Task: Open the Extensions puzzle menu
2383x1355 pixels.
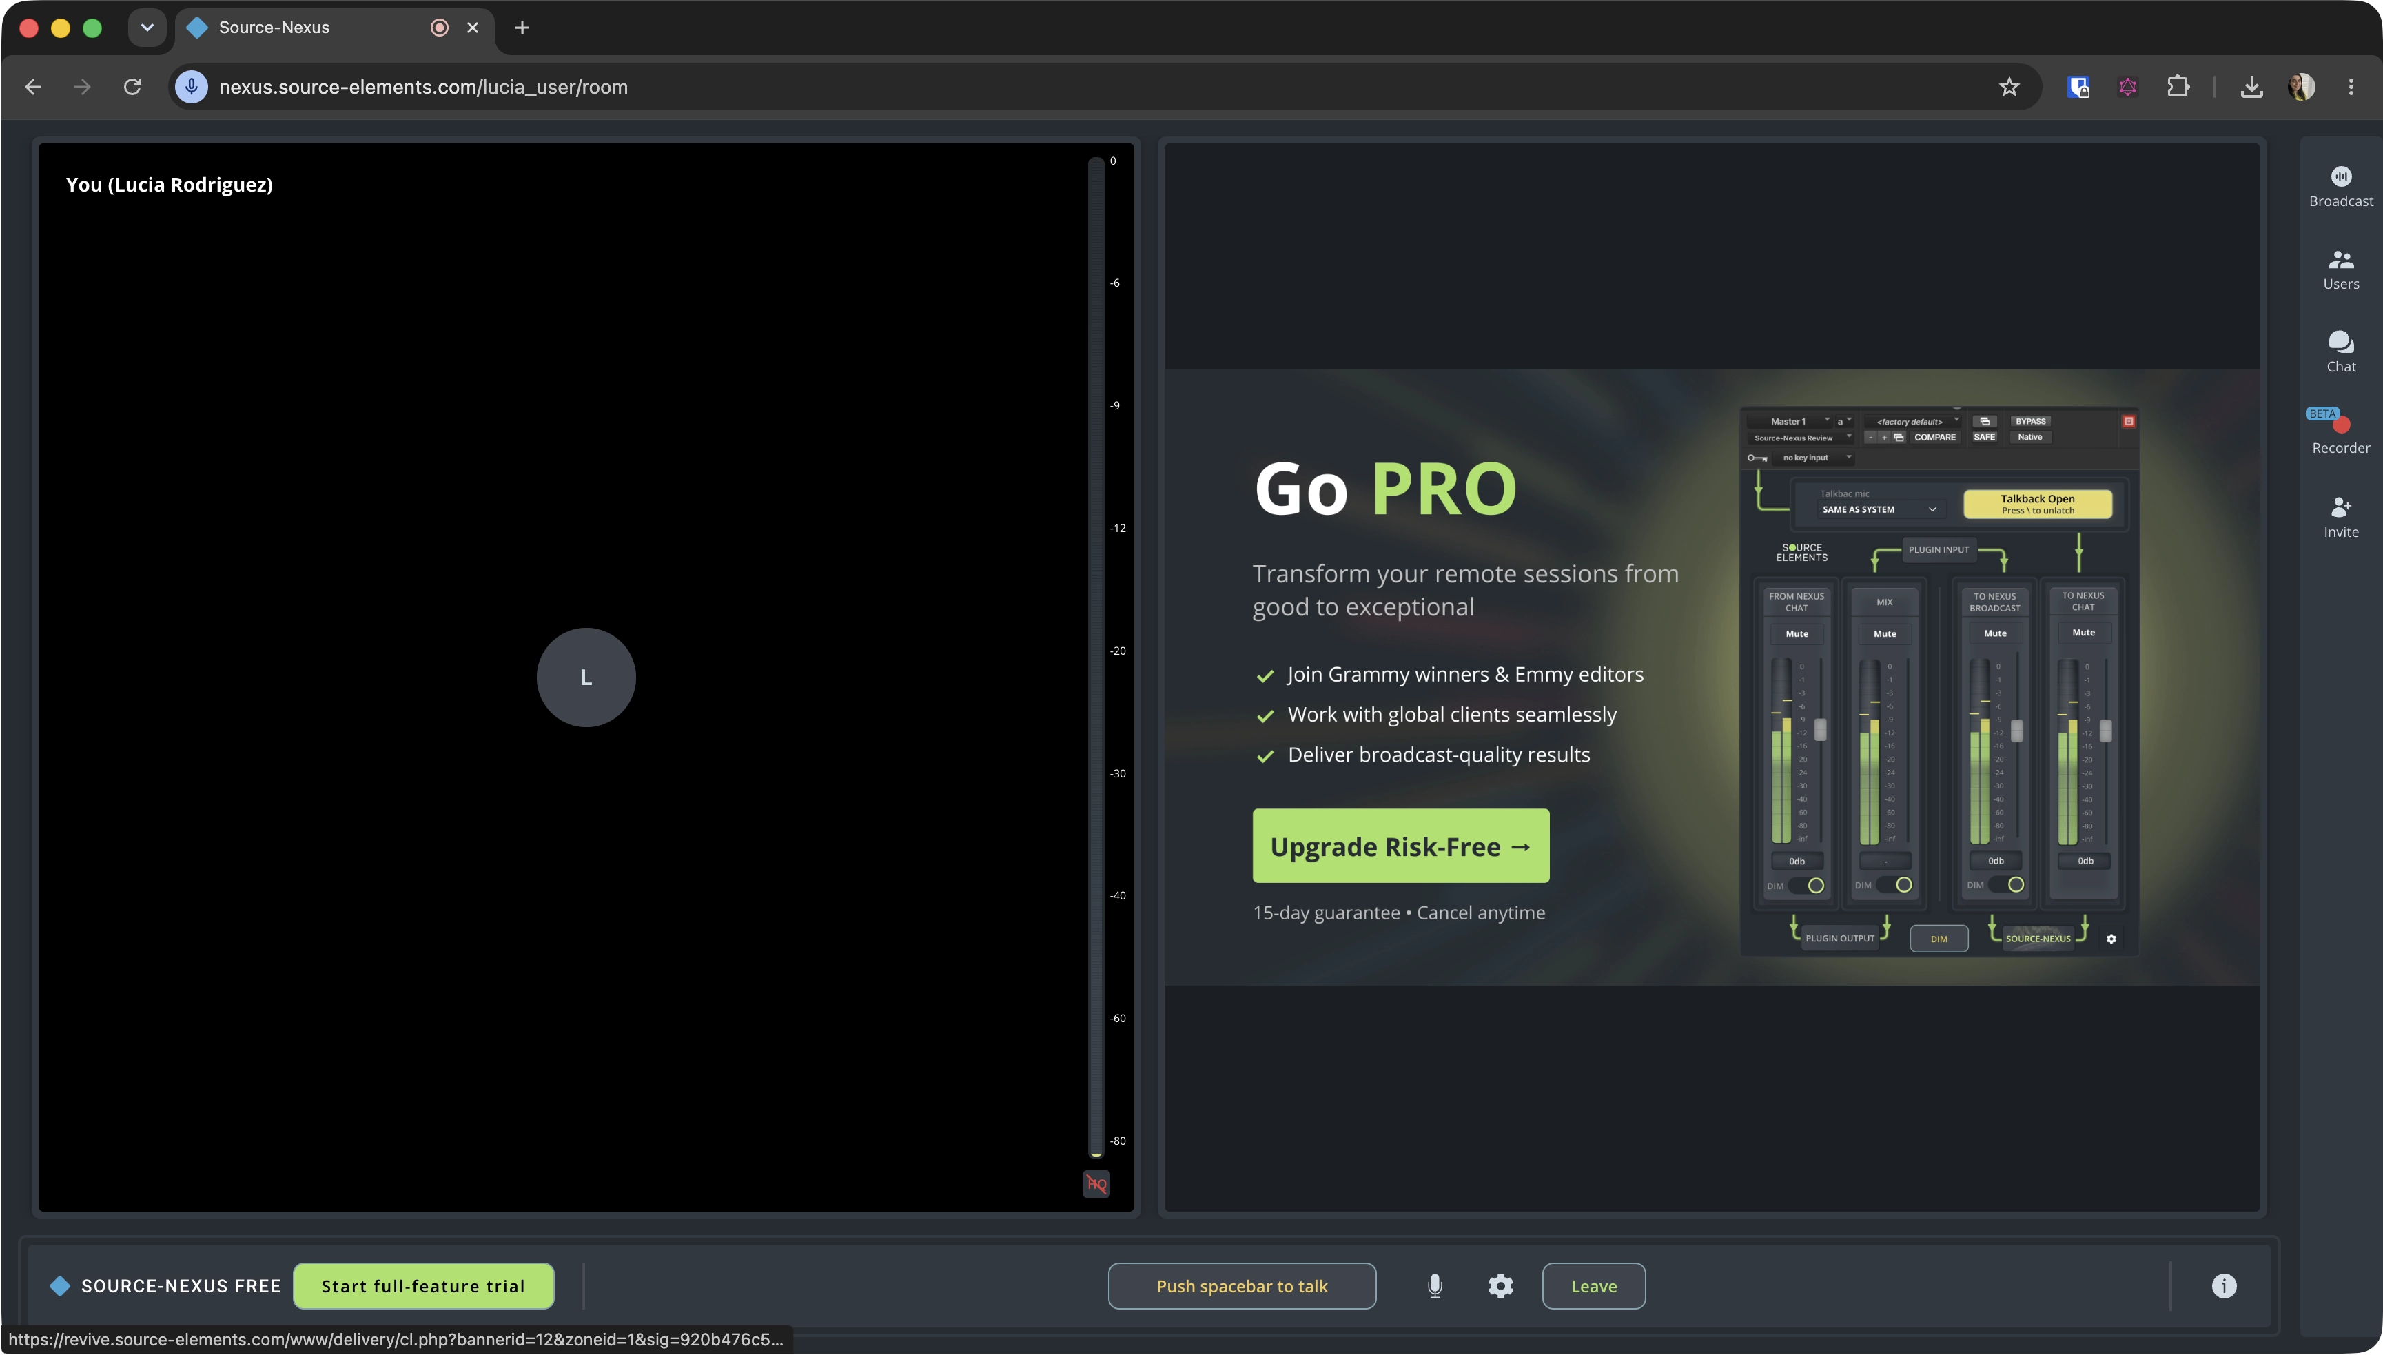Action: 2178,87
